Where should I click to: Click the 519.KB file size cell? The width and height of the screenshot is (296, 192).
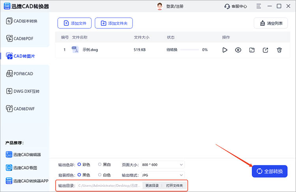(x=140, y=50)
